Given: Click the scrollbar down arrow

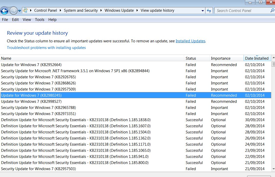Looking at the screenshot, I should 273,169.
